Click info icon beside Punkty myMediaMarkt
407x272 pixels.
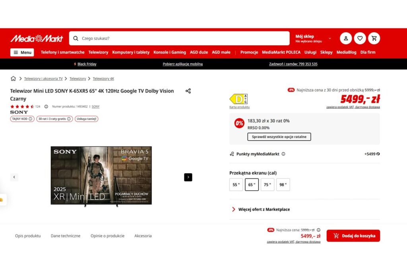pos(283,154)
